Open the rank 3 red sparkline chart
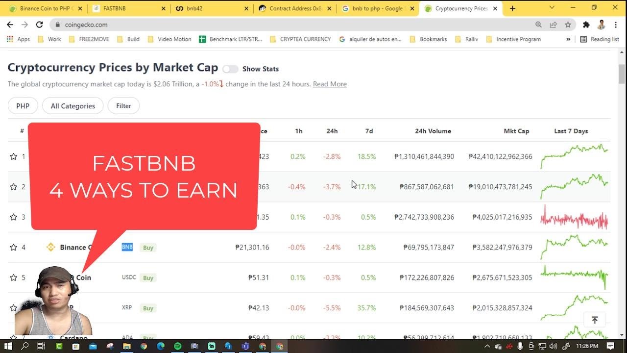 pyautogui.click(x=574, y=217)
